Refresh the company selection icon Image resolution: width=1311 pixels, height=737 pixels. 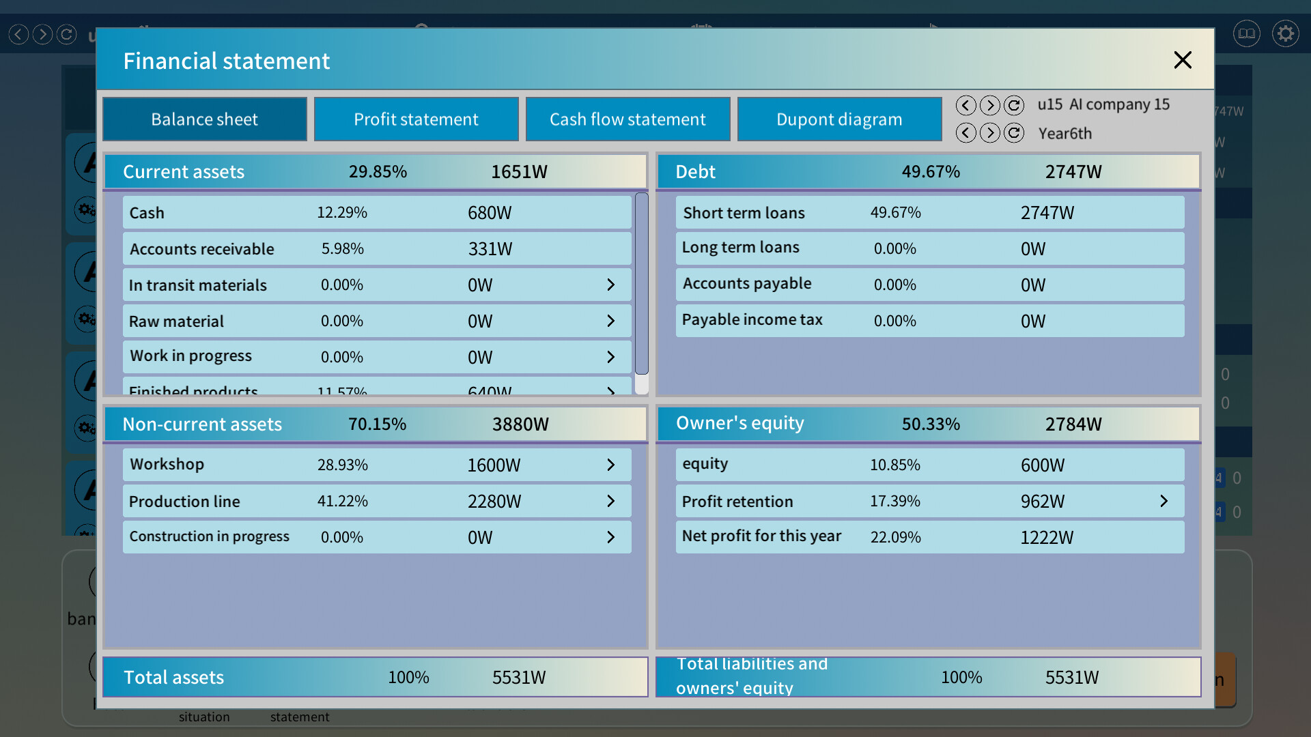tap(1014, 105)
